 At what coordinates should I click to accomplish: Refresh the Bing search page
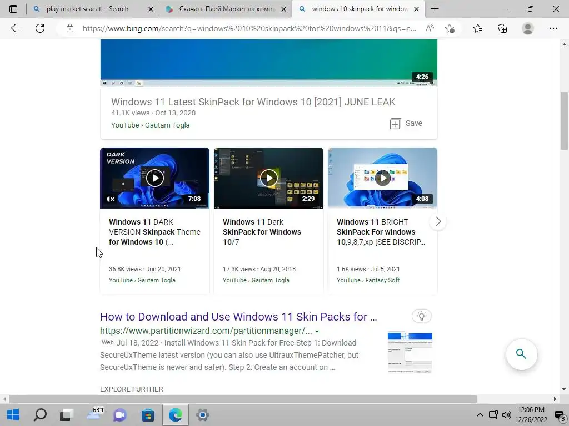[40, 28]
